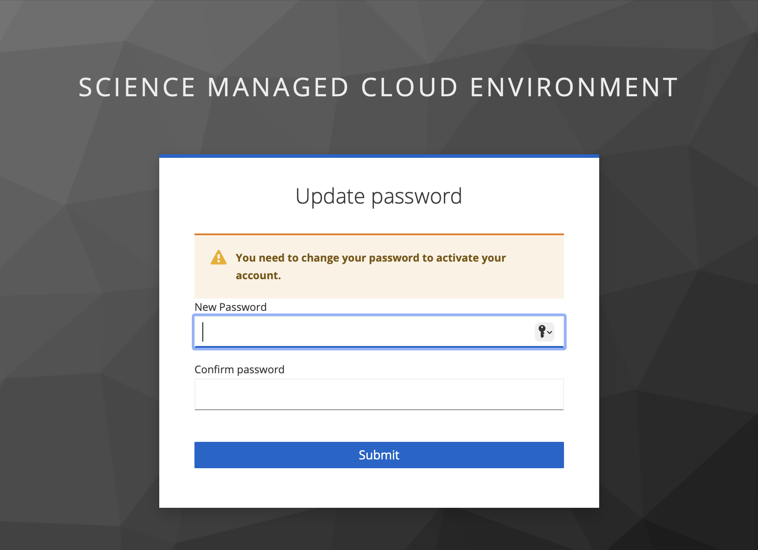Screen dimensions: 758x550
Task: Click the blue accent bar atop the card
Action: click(379, 156)
